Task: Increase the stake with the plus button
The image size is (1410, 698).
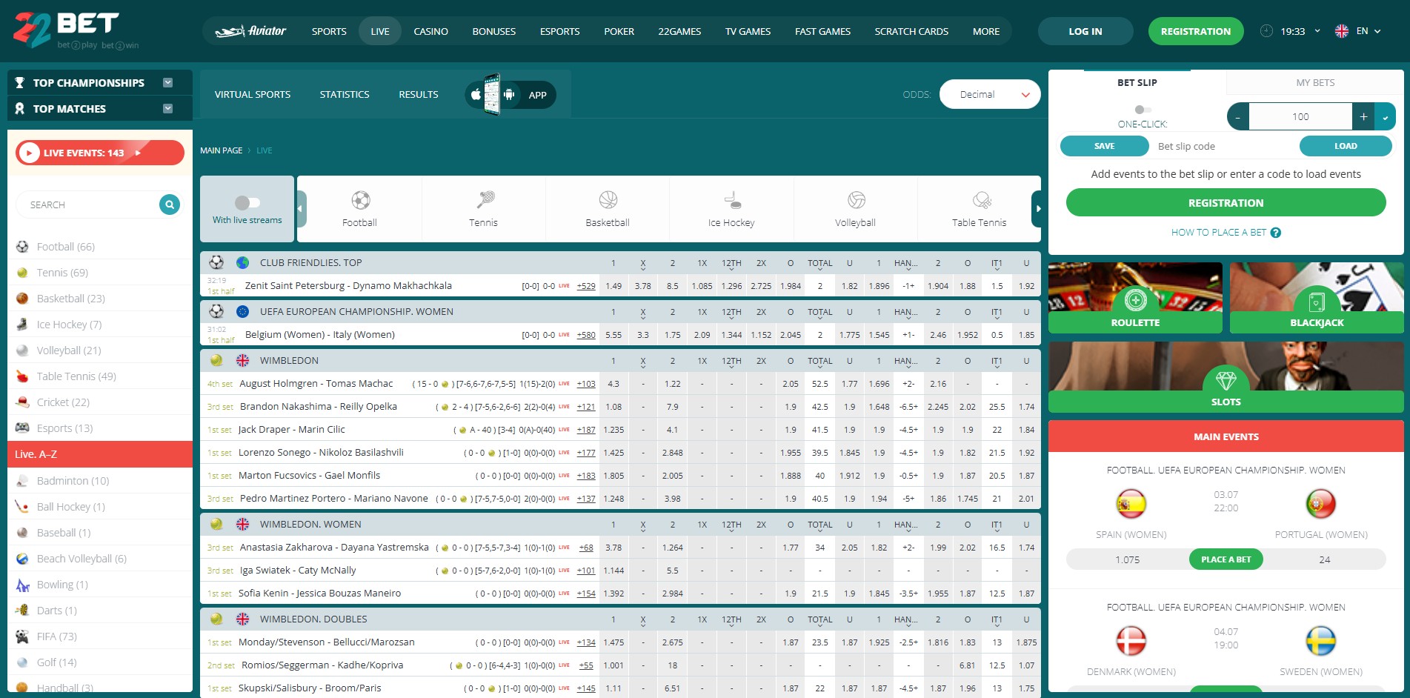Action: tap(1363, 116)
